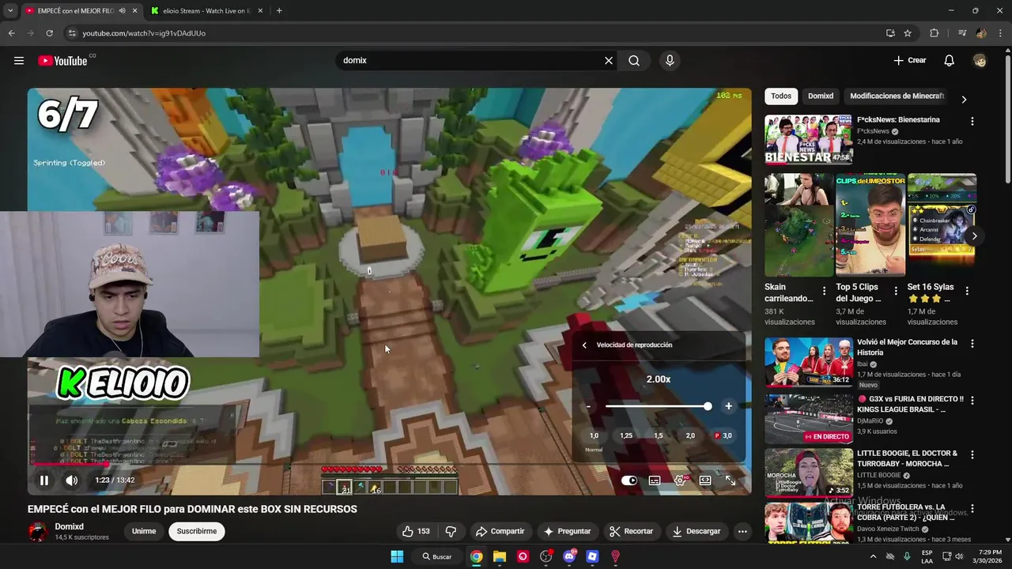The image size is (1012, 569).
Task: Open options for Set 16 Sylas short
Action: [967, 292]
